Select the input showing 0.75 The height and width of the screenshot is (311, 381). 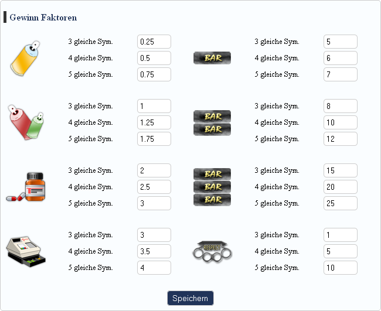coord(154,74)
